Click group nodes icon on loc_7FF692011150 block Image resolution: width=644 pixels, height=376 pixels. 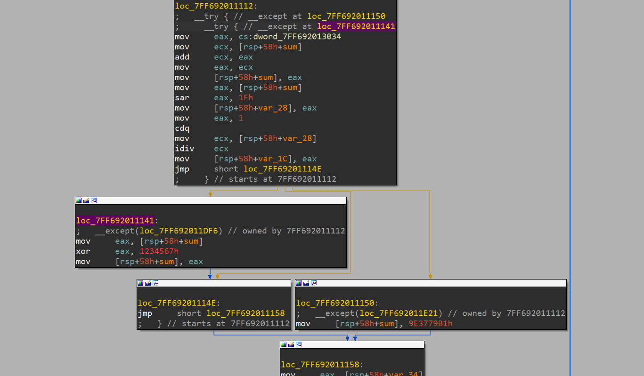coord(314,283)
